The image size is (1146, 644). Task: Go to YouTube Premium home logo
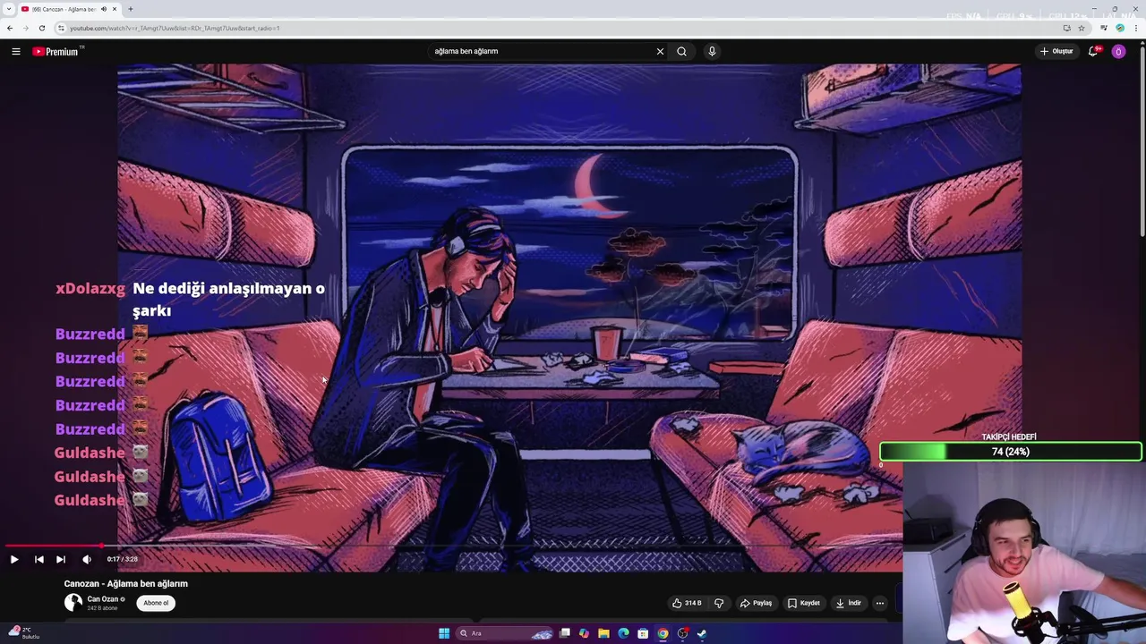(x=58, y=51)
